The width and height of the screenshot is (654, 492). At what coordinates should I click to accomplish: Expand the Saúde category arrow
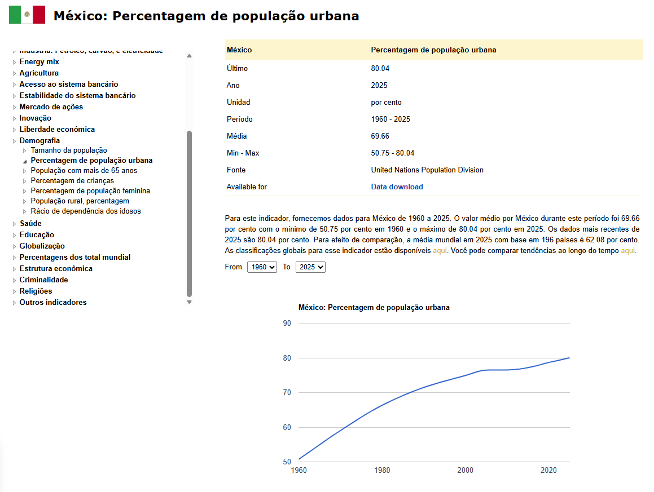(14, 224)
